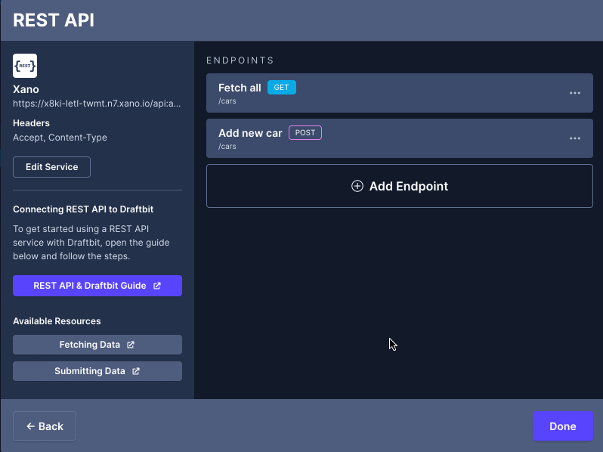
Task: Click external link icon beside Fetching Data
Action: pyautogui.click(x=131, y=345)
